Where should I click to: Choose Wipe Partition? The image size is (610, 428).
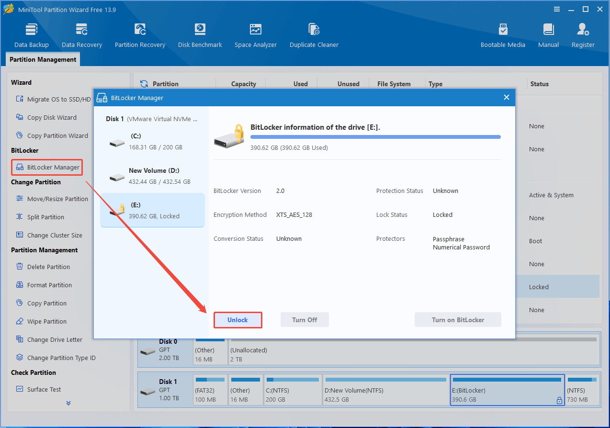[x=41, y=321]
